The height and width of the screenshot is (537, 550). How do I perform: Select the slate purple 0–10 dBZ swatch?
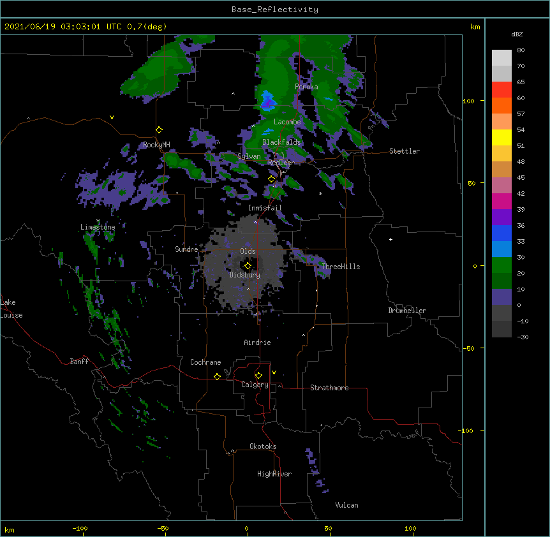click(502, 297)
